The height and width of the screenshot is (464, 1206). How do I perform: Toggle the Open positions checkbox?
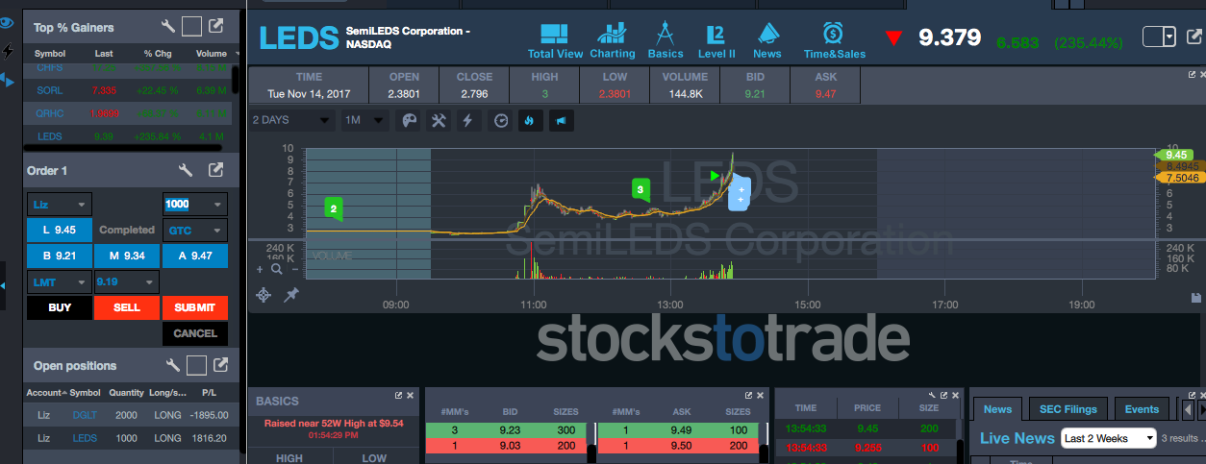196,365
